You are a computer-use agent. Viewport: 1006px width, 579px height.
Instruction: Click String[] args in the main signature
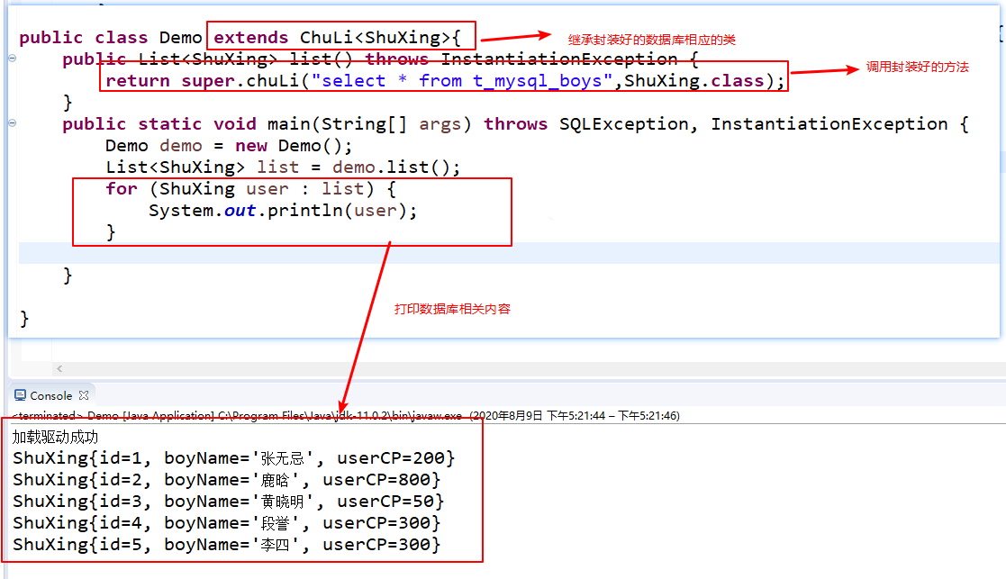pos(391,123)
